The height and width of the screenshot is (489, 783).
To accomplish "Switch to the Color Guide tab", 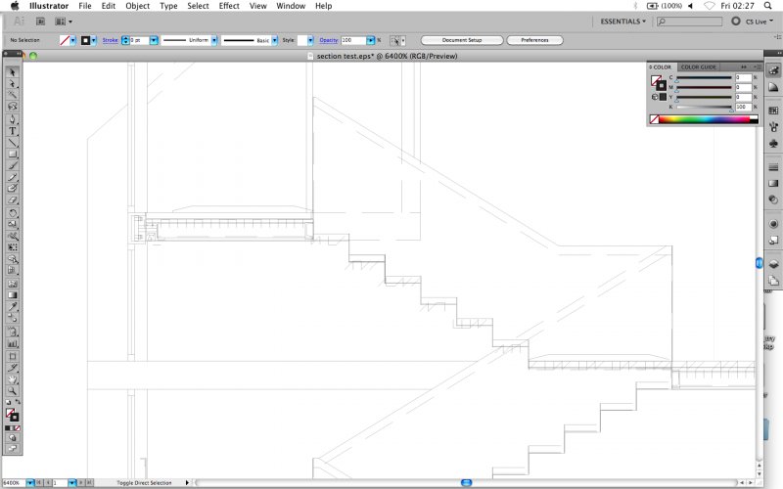I will coord(698,67).
